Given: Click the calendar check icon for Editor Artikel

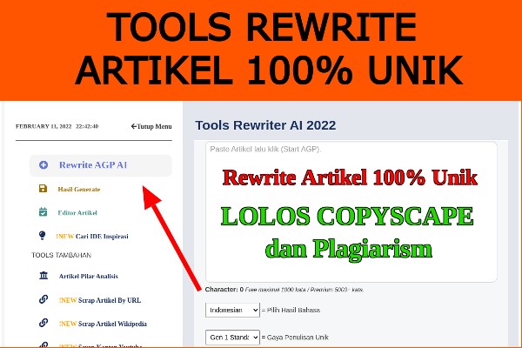Looking at the screenshot, I should [43, 211].
